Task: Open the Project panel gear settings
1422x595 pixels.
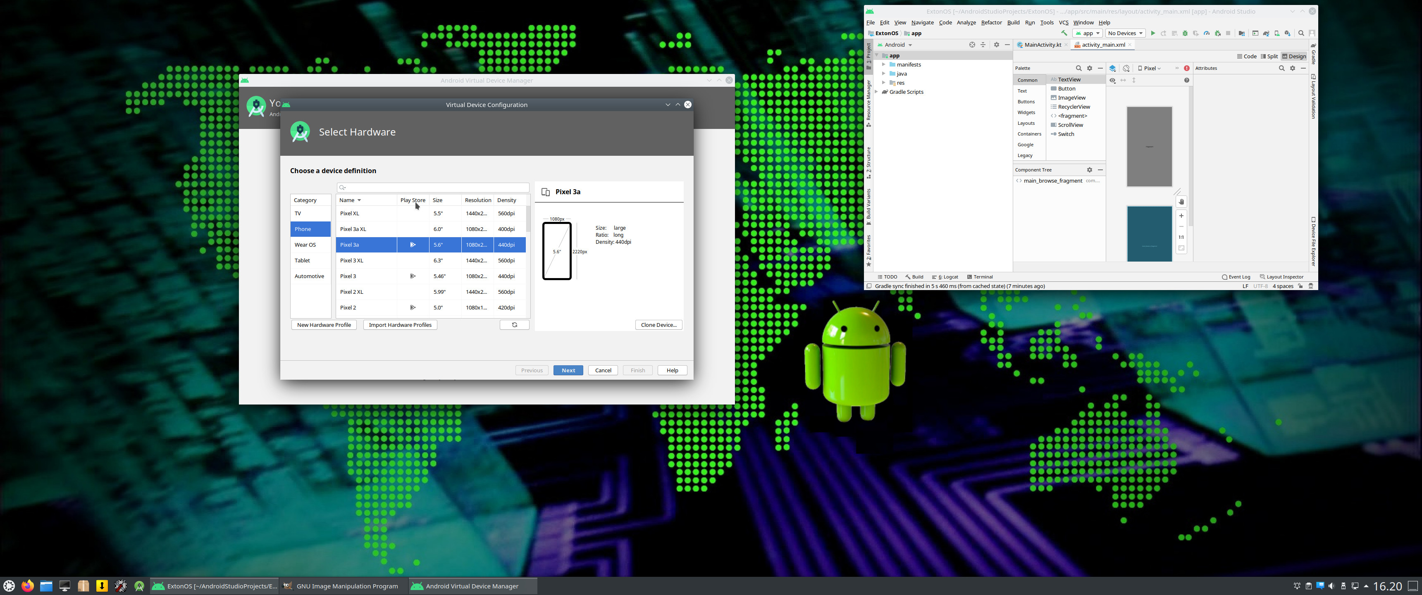Action: point(996,45)
